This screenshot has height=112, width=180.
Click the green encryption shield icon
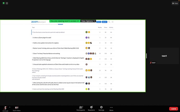pos(4,3)
